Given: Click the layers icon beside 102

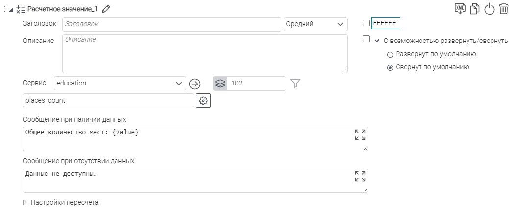Looking at the screenshot, I should coord(220,84).
